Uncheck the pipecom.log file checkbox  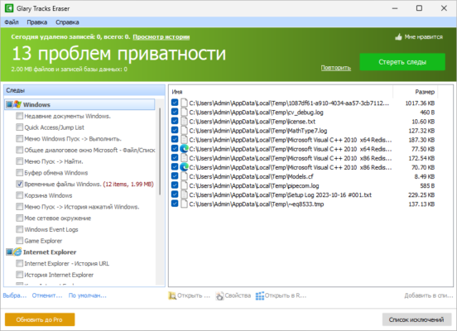(175, 185)
